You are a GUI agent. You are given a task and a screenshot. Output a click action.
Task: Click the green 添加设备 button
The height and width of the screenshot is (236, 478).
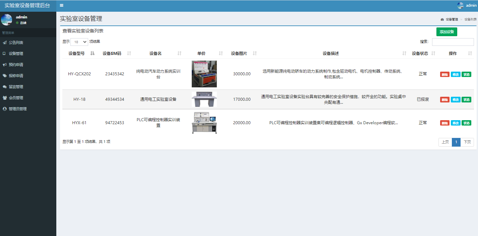pyautogui.click(x=446, y=31)
